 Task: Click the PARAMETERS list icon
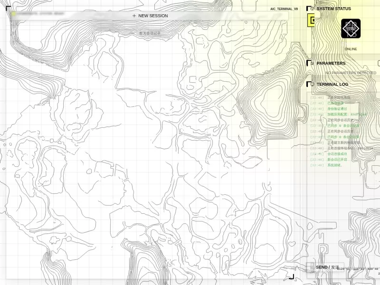[312, 63]
